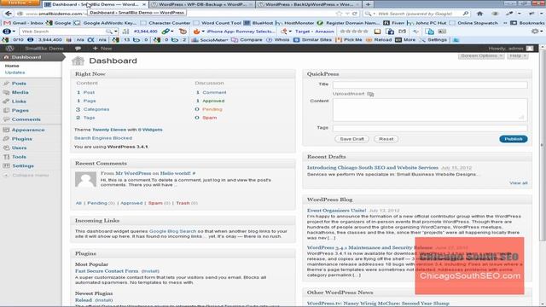Click the bookmark star in the address bar
The height and width of the screenshot is (307, 546).
point(340,14)
